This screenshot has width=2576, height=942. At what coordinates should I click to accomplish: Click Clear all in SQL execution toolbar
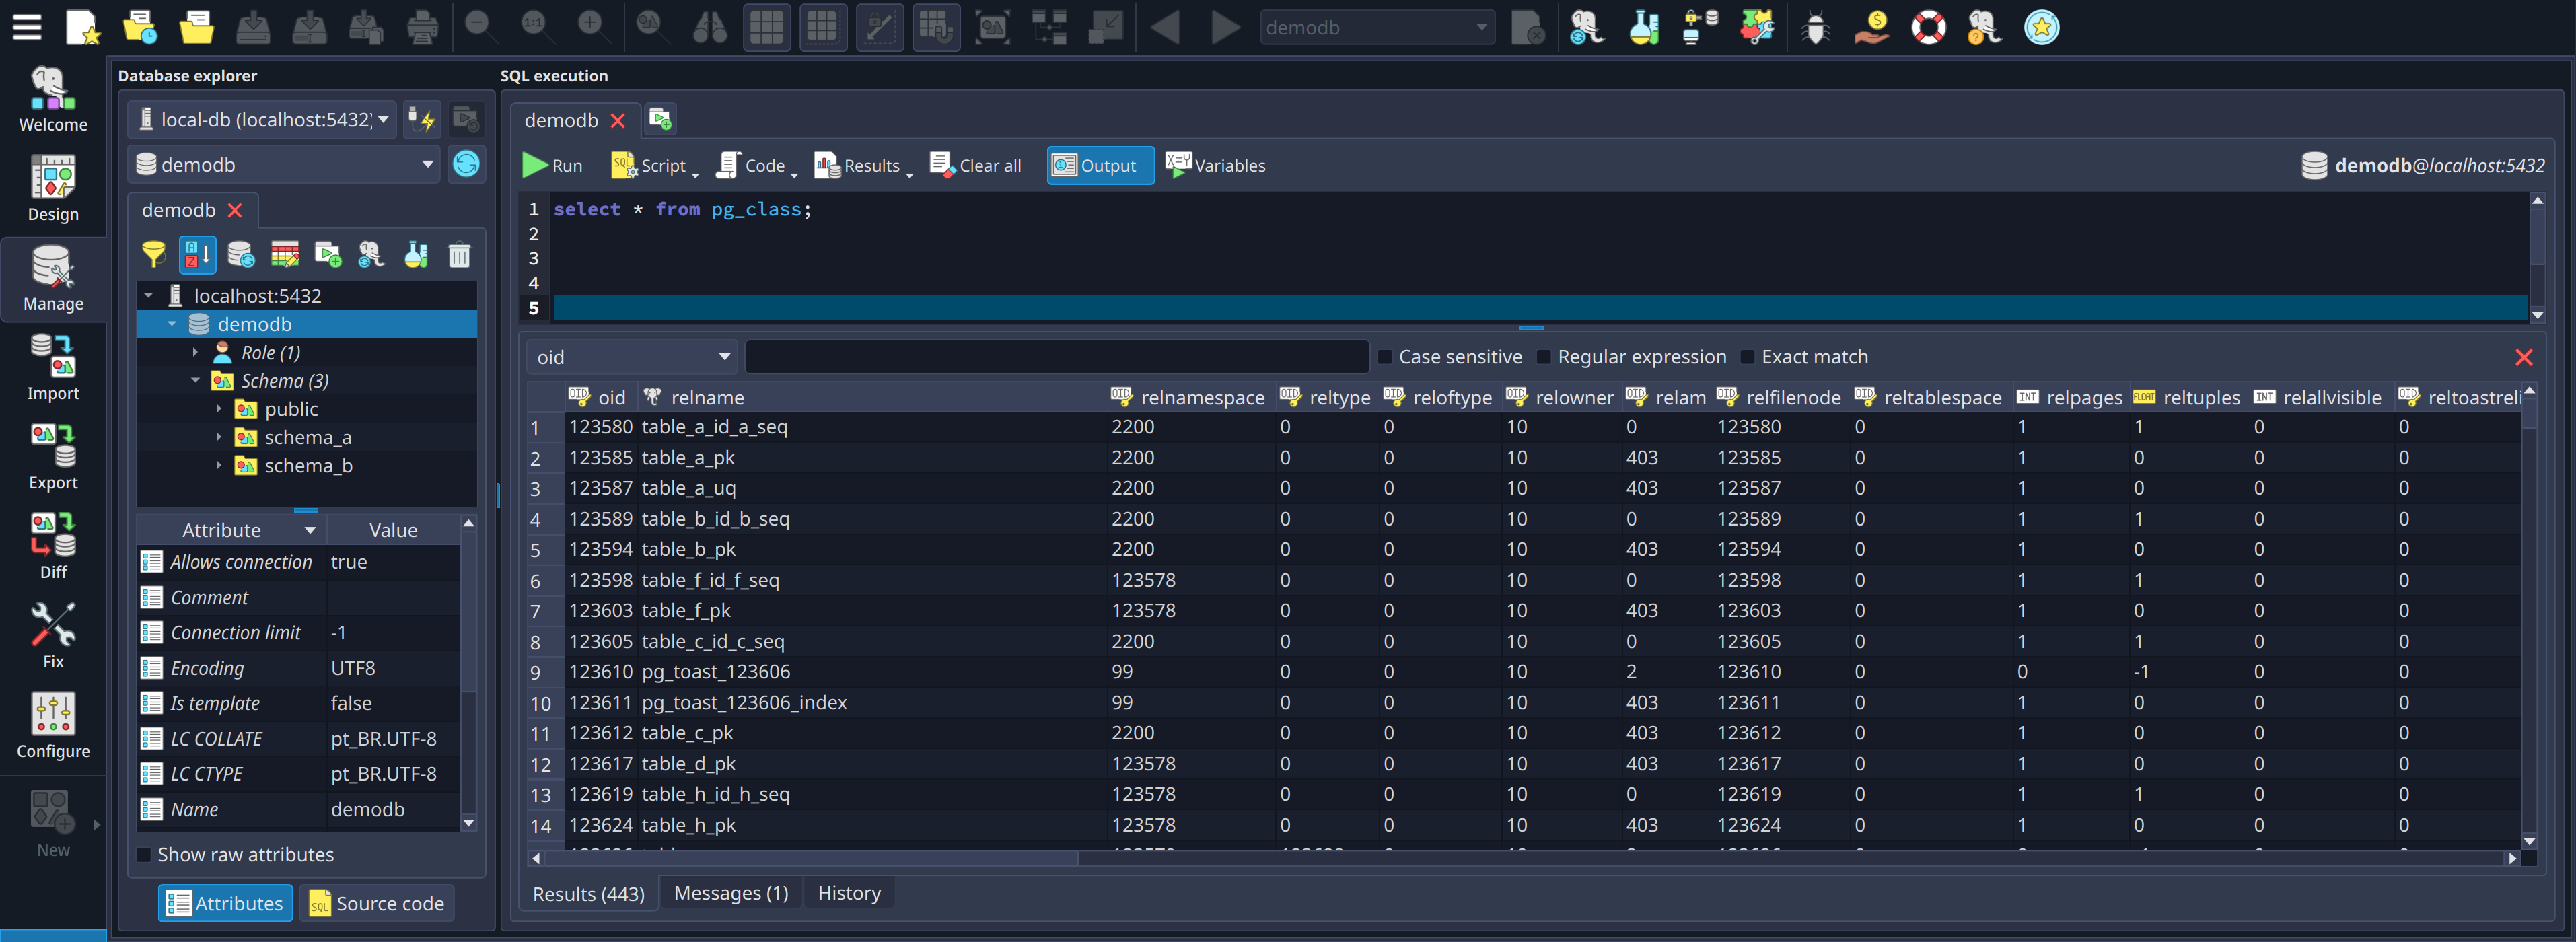pos(975,165)
